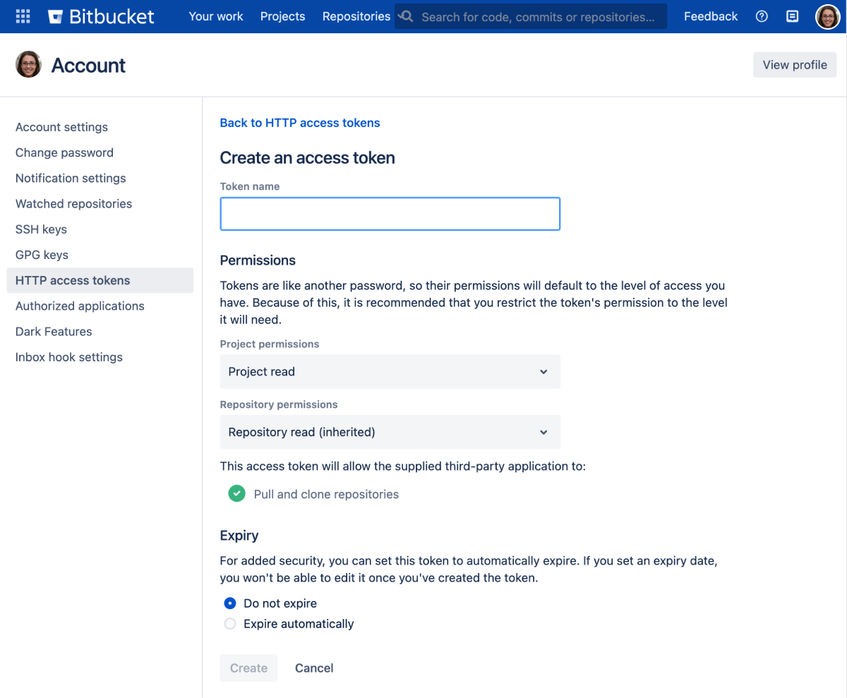Click the search magnifier icon
Screen dimensions: 847x698
tap(405, 16)
